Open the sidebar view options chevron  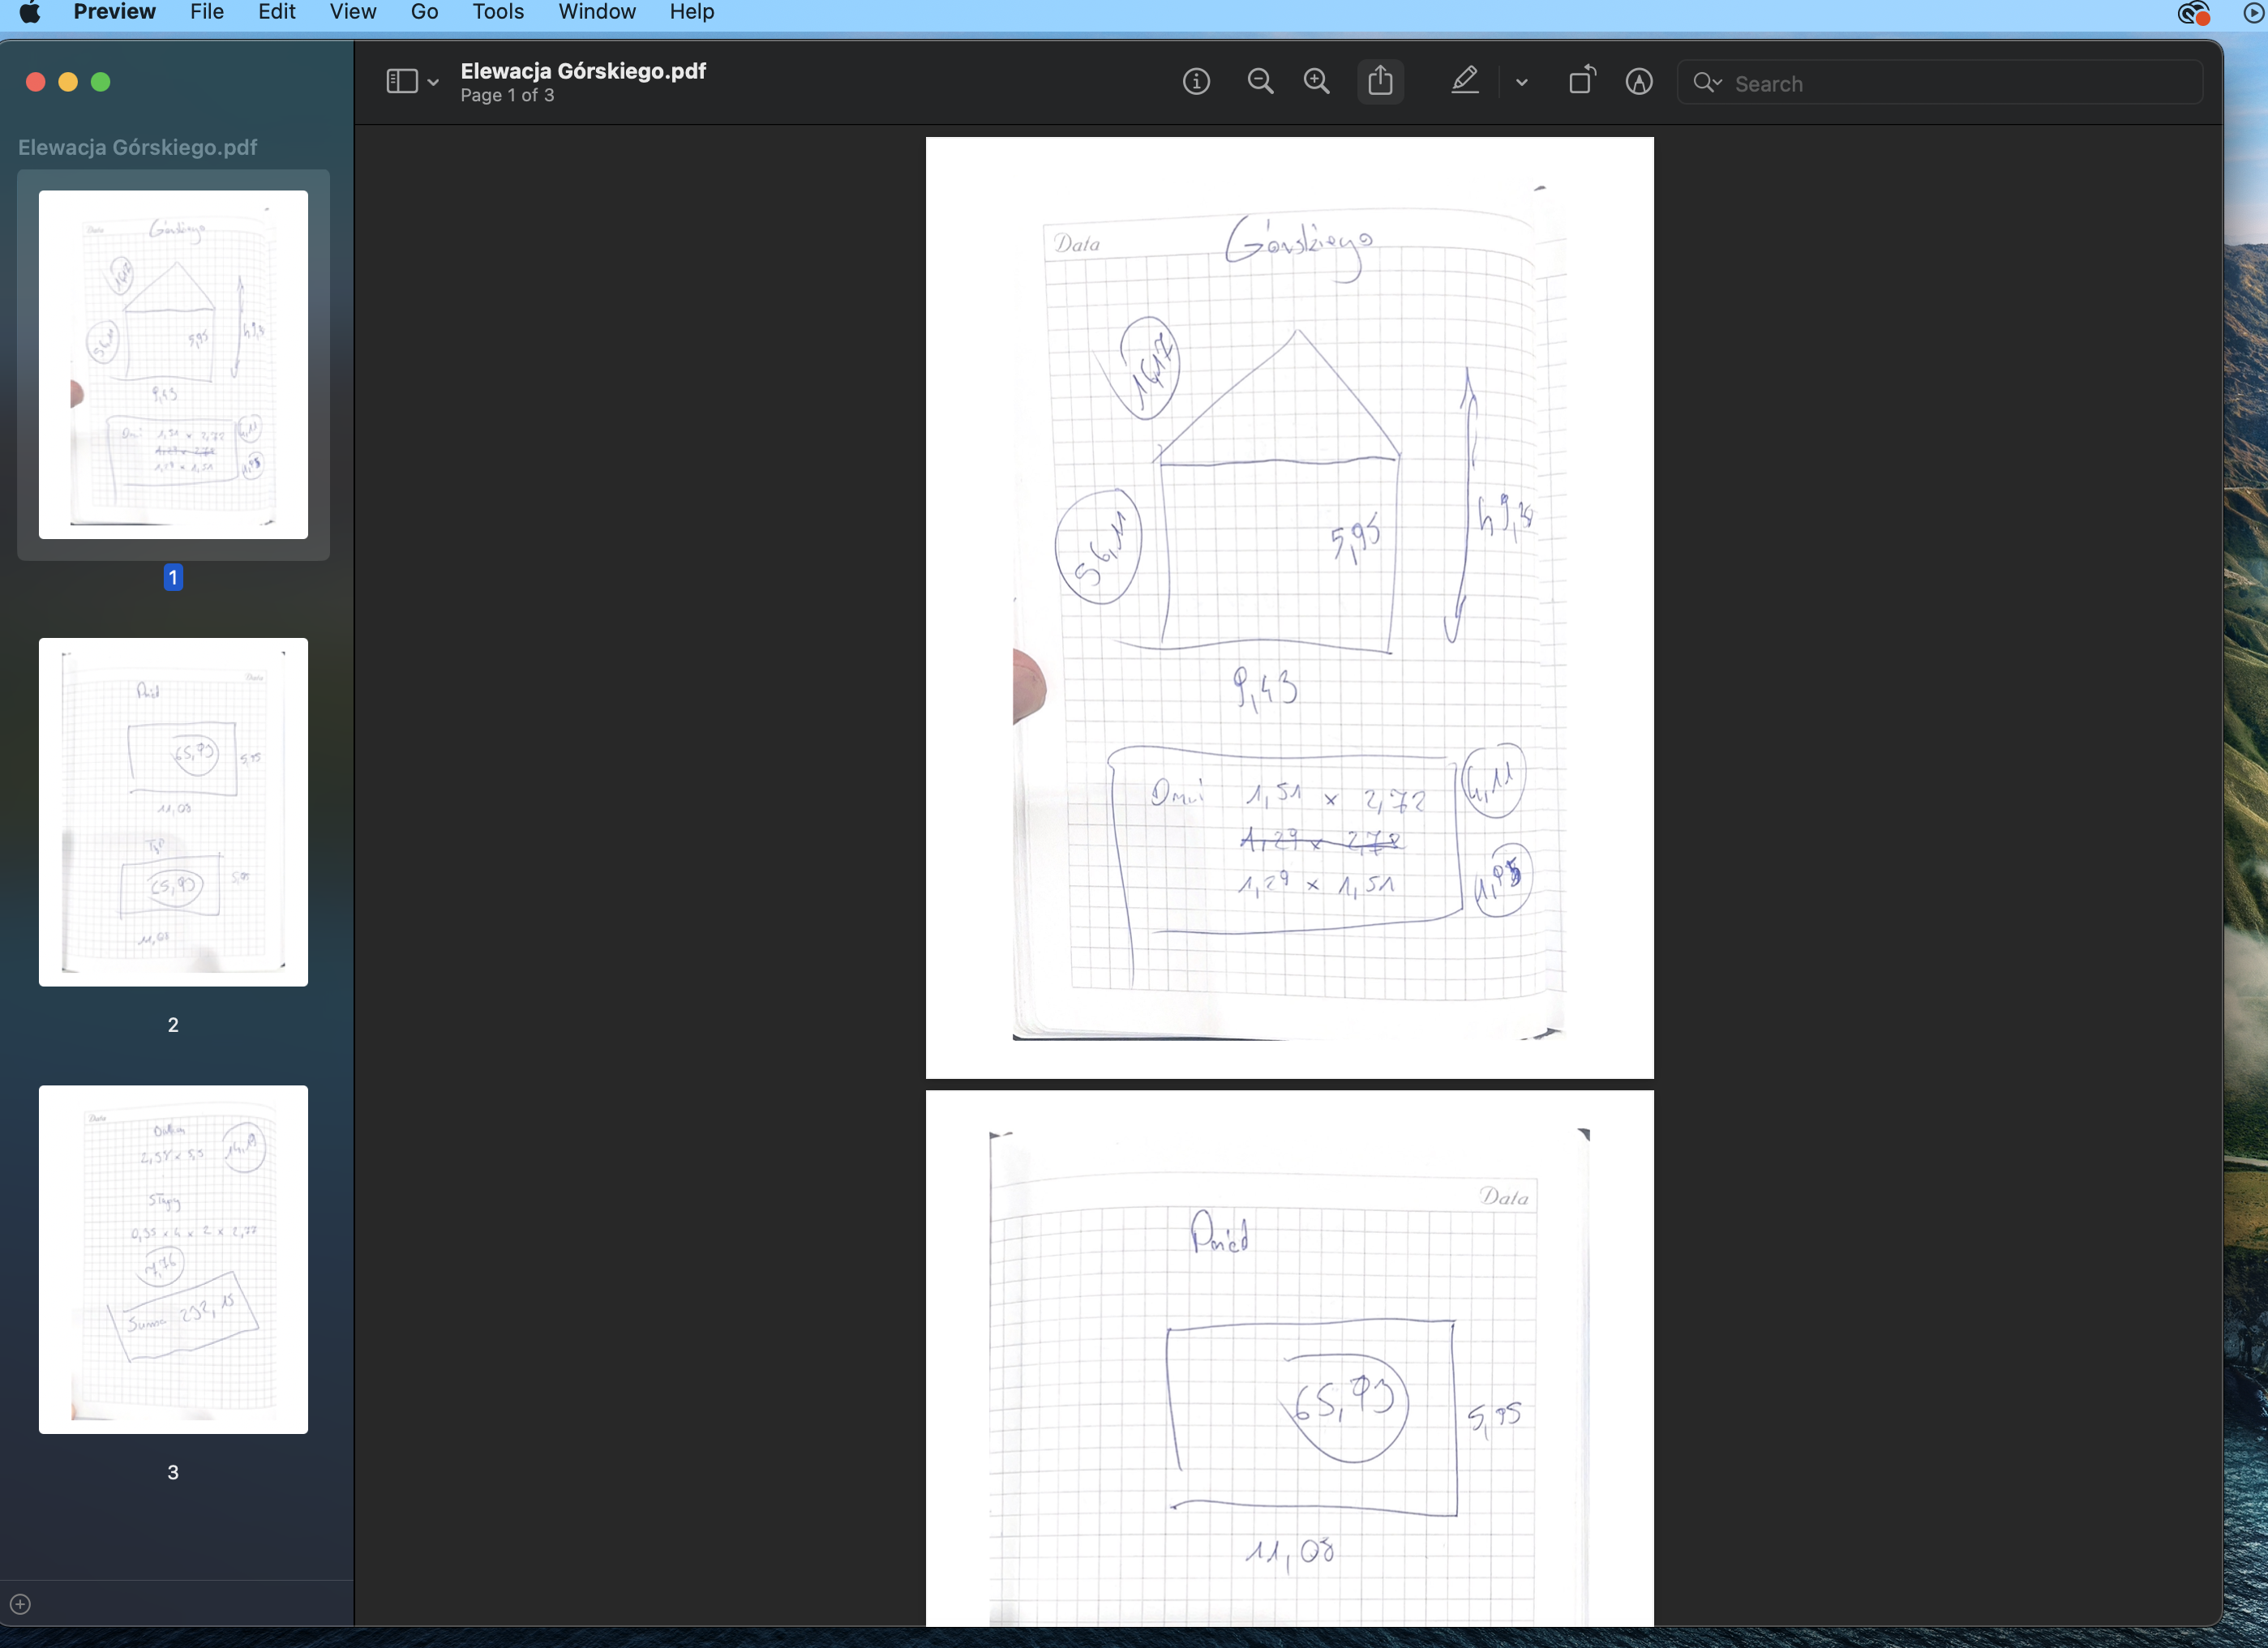coord(433,83)
